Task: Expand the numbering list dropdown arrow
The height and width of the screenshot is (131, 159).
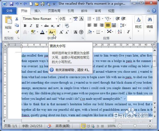Action: pos(102,19)
